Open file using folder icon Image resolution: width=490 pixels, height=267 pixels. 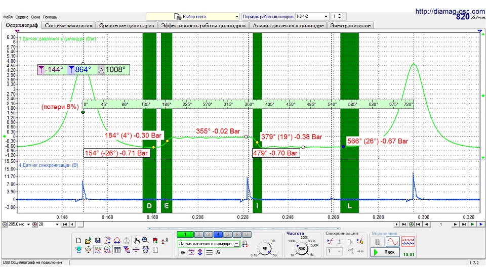tap(88, 241)
